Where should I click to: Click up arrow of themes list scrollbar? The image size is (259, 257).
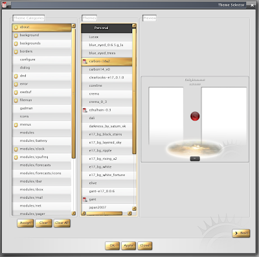coord(134,26)
